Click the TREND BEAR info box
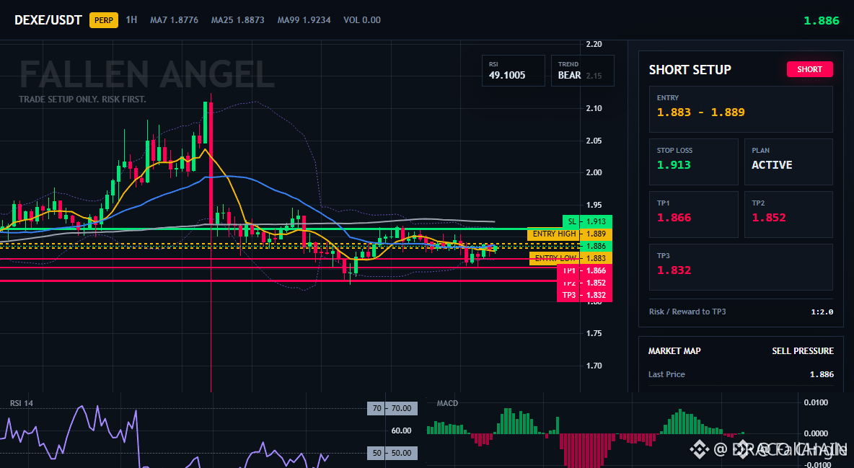This screenshot has height=468, width=854. coord(582,70)
